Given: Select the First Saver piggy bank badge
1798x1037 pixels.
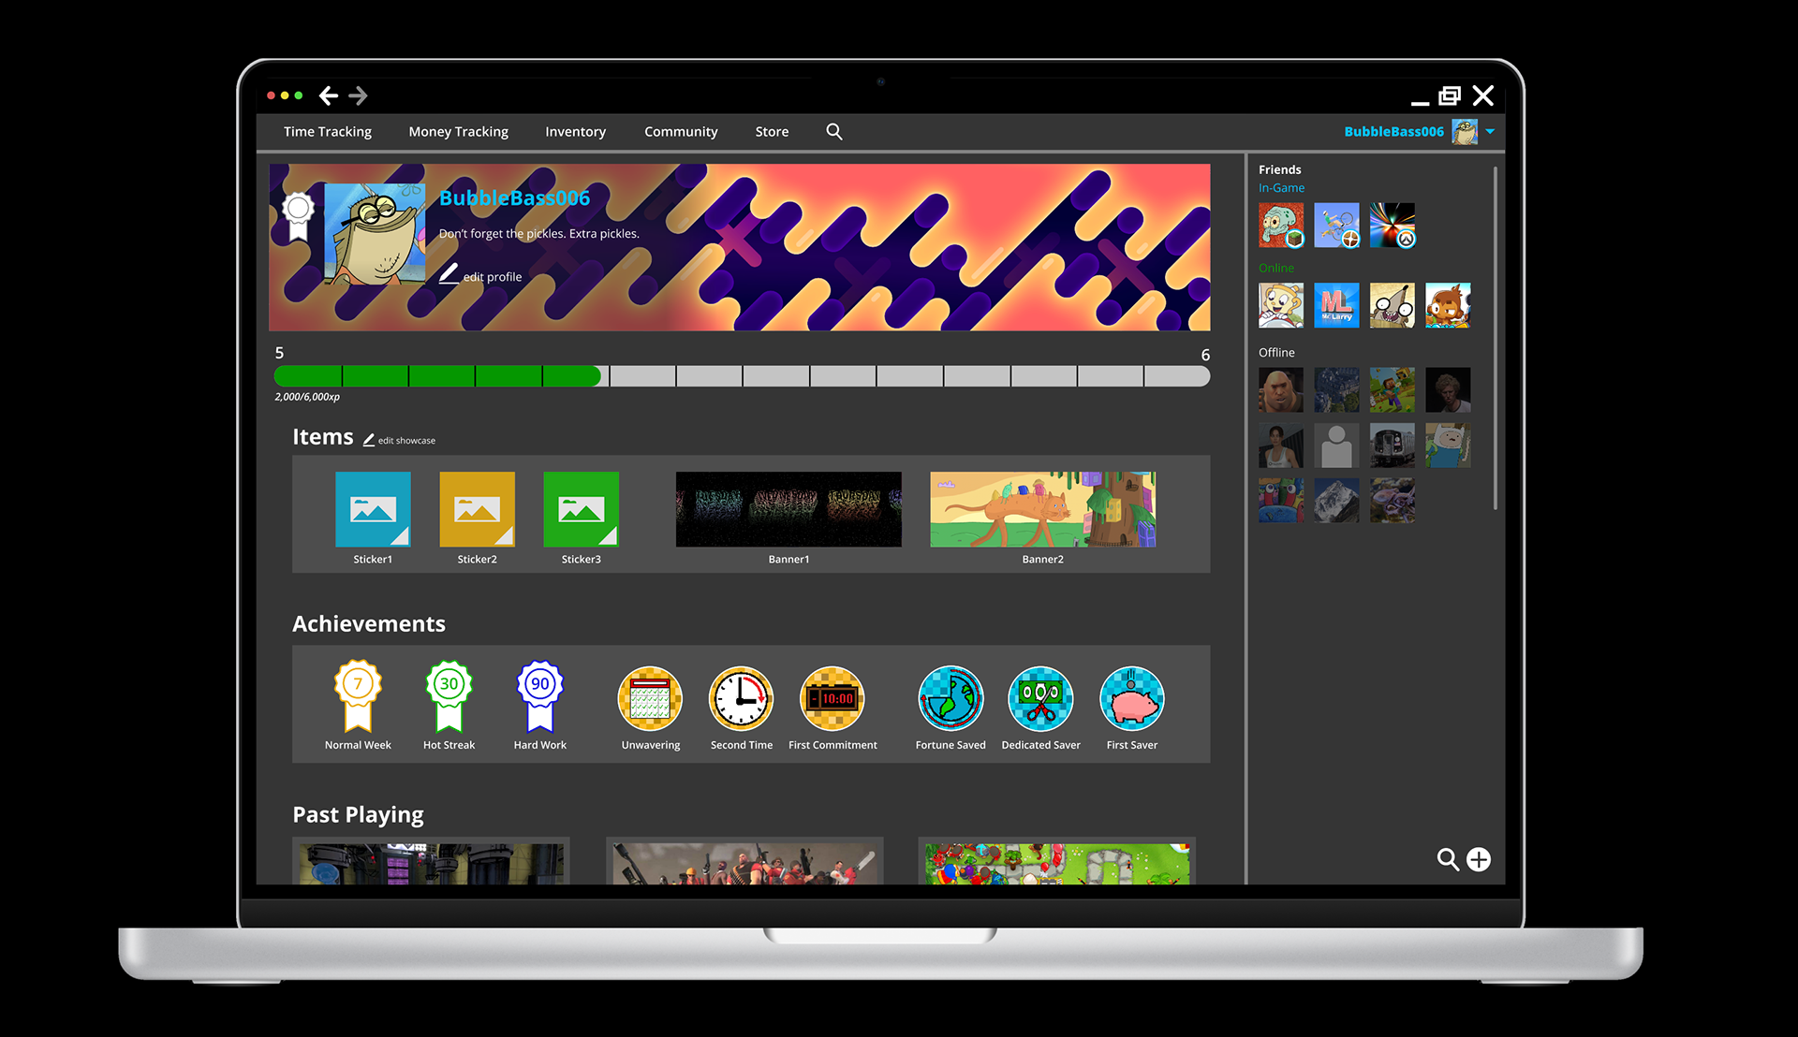Looking at the screenshot, I should (x=1131, y=699).
